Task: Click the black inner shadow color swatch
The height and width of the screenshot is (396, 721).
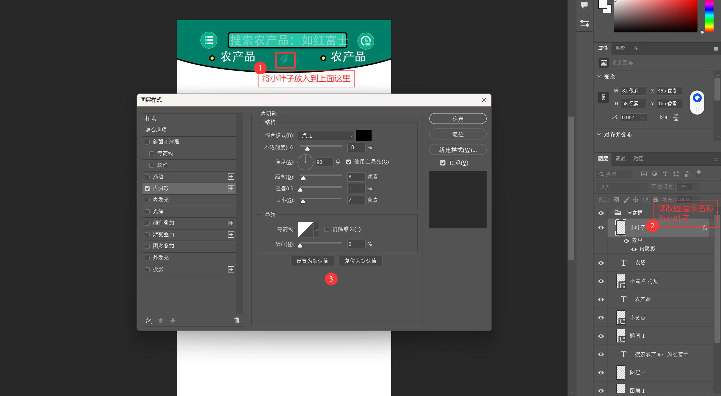Action: coord(363,135)
